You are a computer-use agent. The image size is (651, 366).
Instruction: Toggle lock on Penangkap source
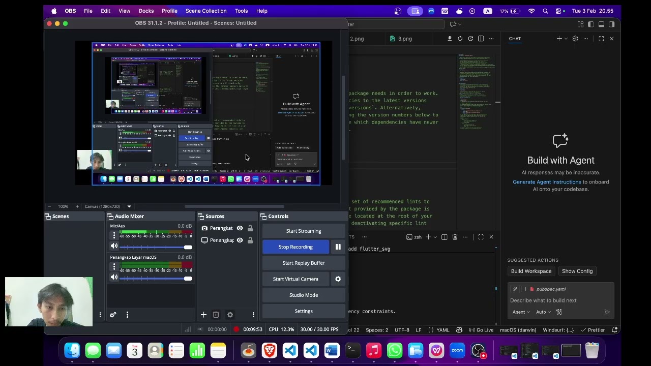coord(250,240)
